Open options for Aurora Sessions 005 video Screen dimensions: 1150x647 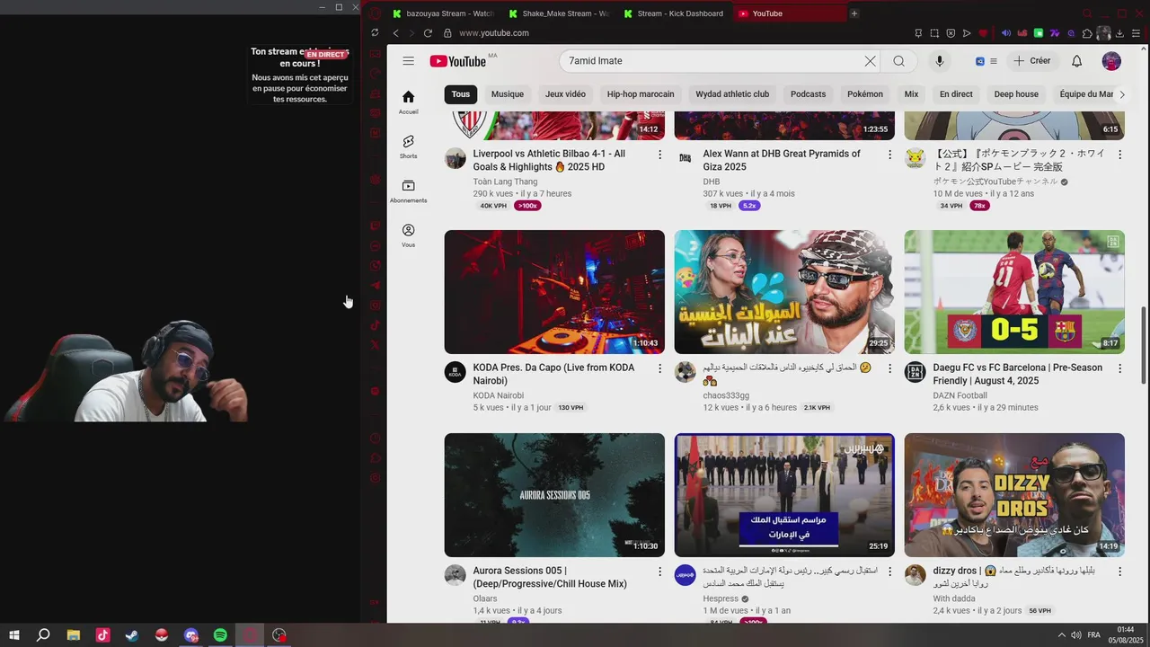pyautogui.click(x=659, y=572)
